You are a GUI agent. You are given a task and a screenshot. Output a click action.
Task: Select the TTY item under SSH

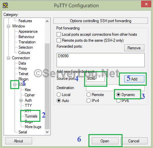[x=28, y=106]
